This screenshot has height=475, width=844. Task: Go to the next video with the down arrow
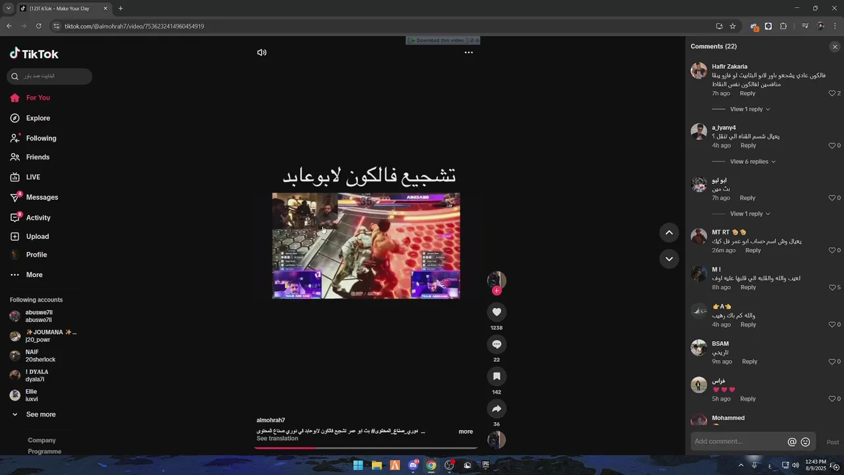coord(669,259)
